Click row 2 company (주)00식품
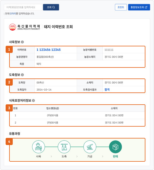Viewport: 154px width, 170px height. tap(52, 123)
